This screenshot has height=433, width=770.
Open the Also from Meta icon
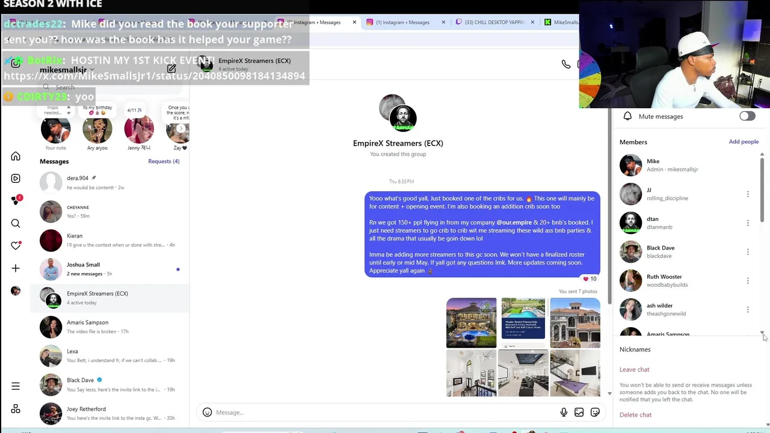[x=16, y=409]
